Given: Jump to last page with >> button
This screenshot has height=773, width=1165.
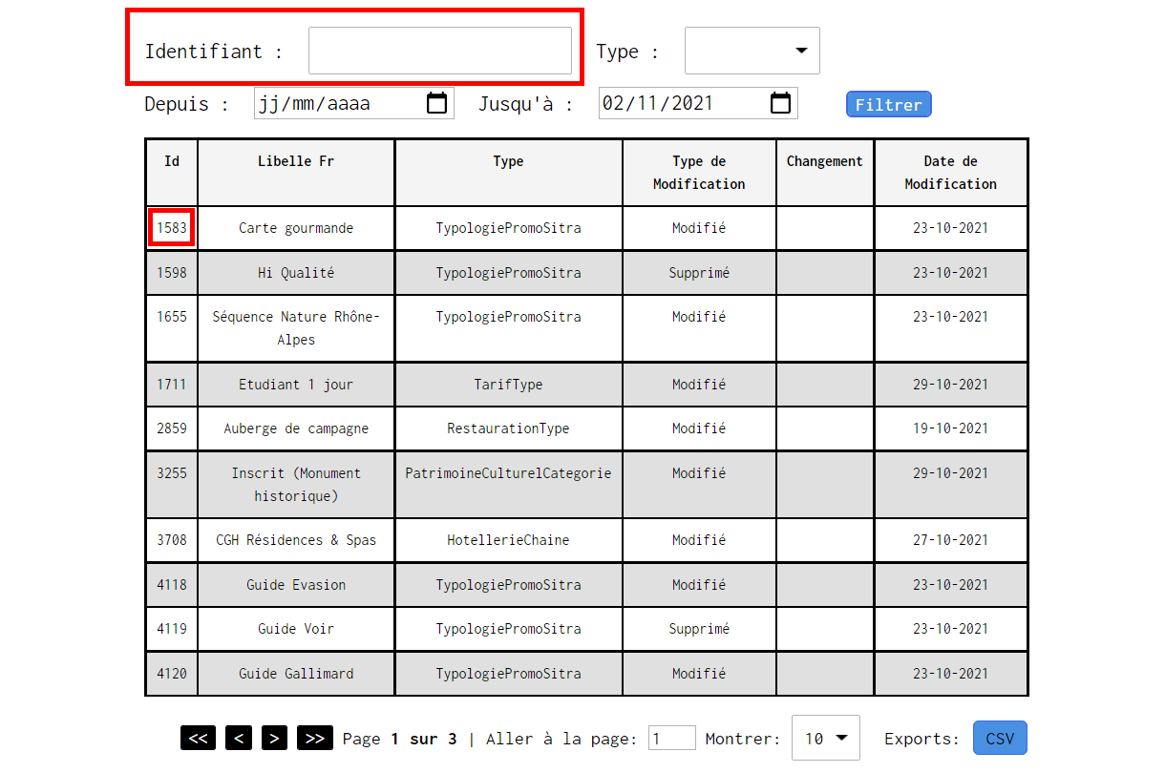Looking at the screenshot, I should pyautogui.click(x=314, y=738).
